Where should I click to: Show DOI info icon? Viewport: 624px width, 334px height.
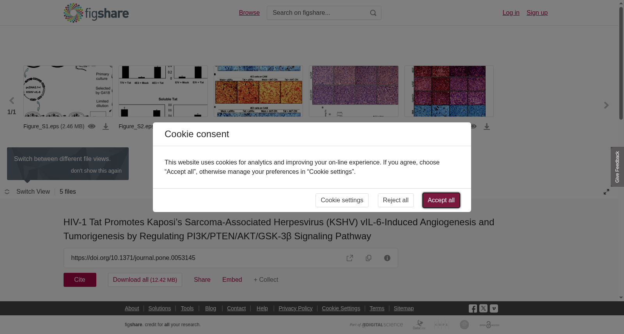pos(387,258)
